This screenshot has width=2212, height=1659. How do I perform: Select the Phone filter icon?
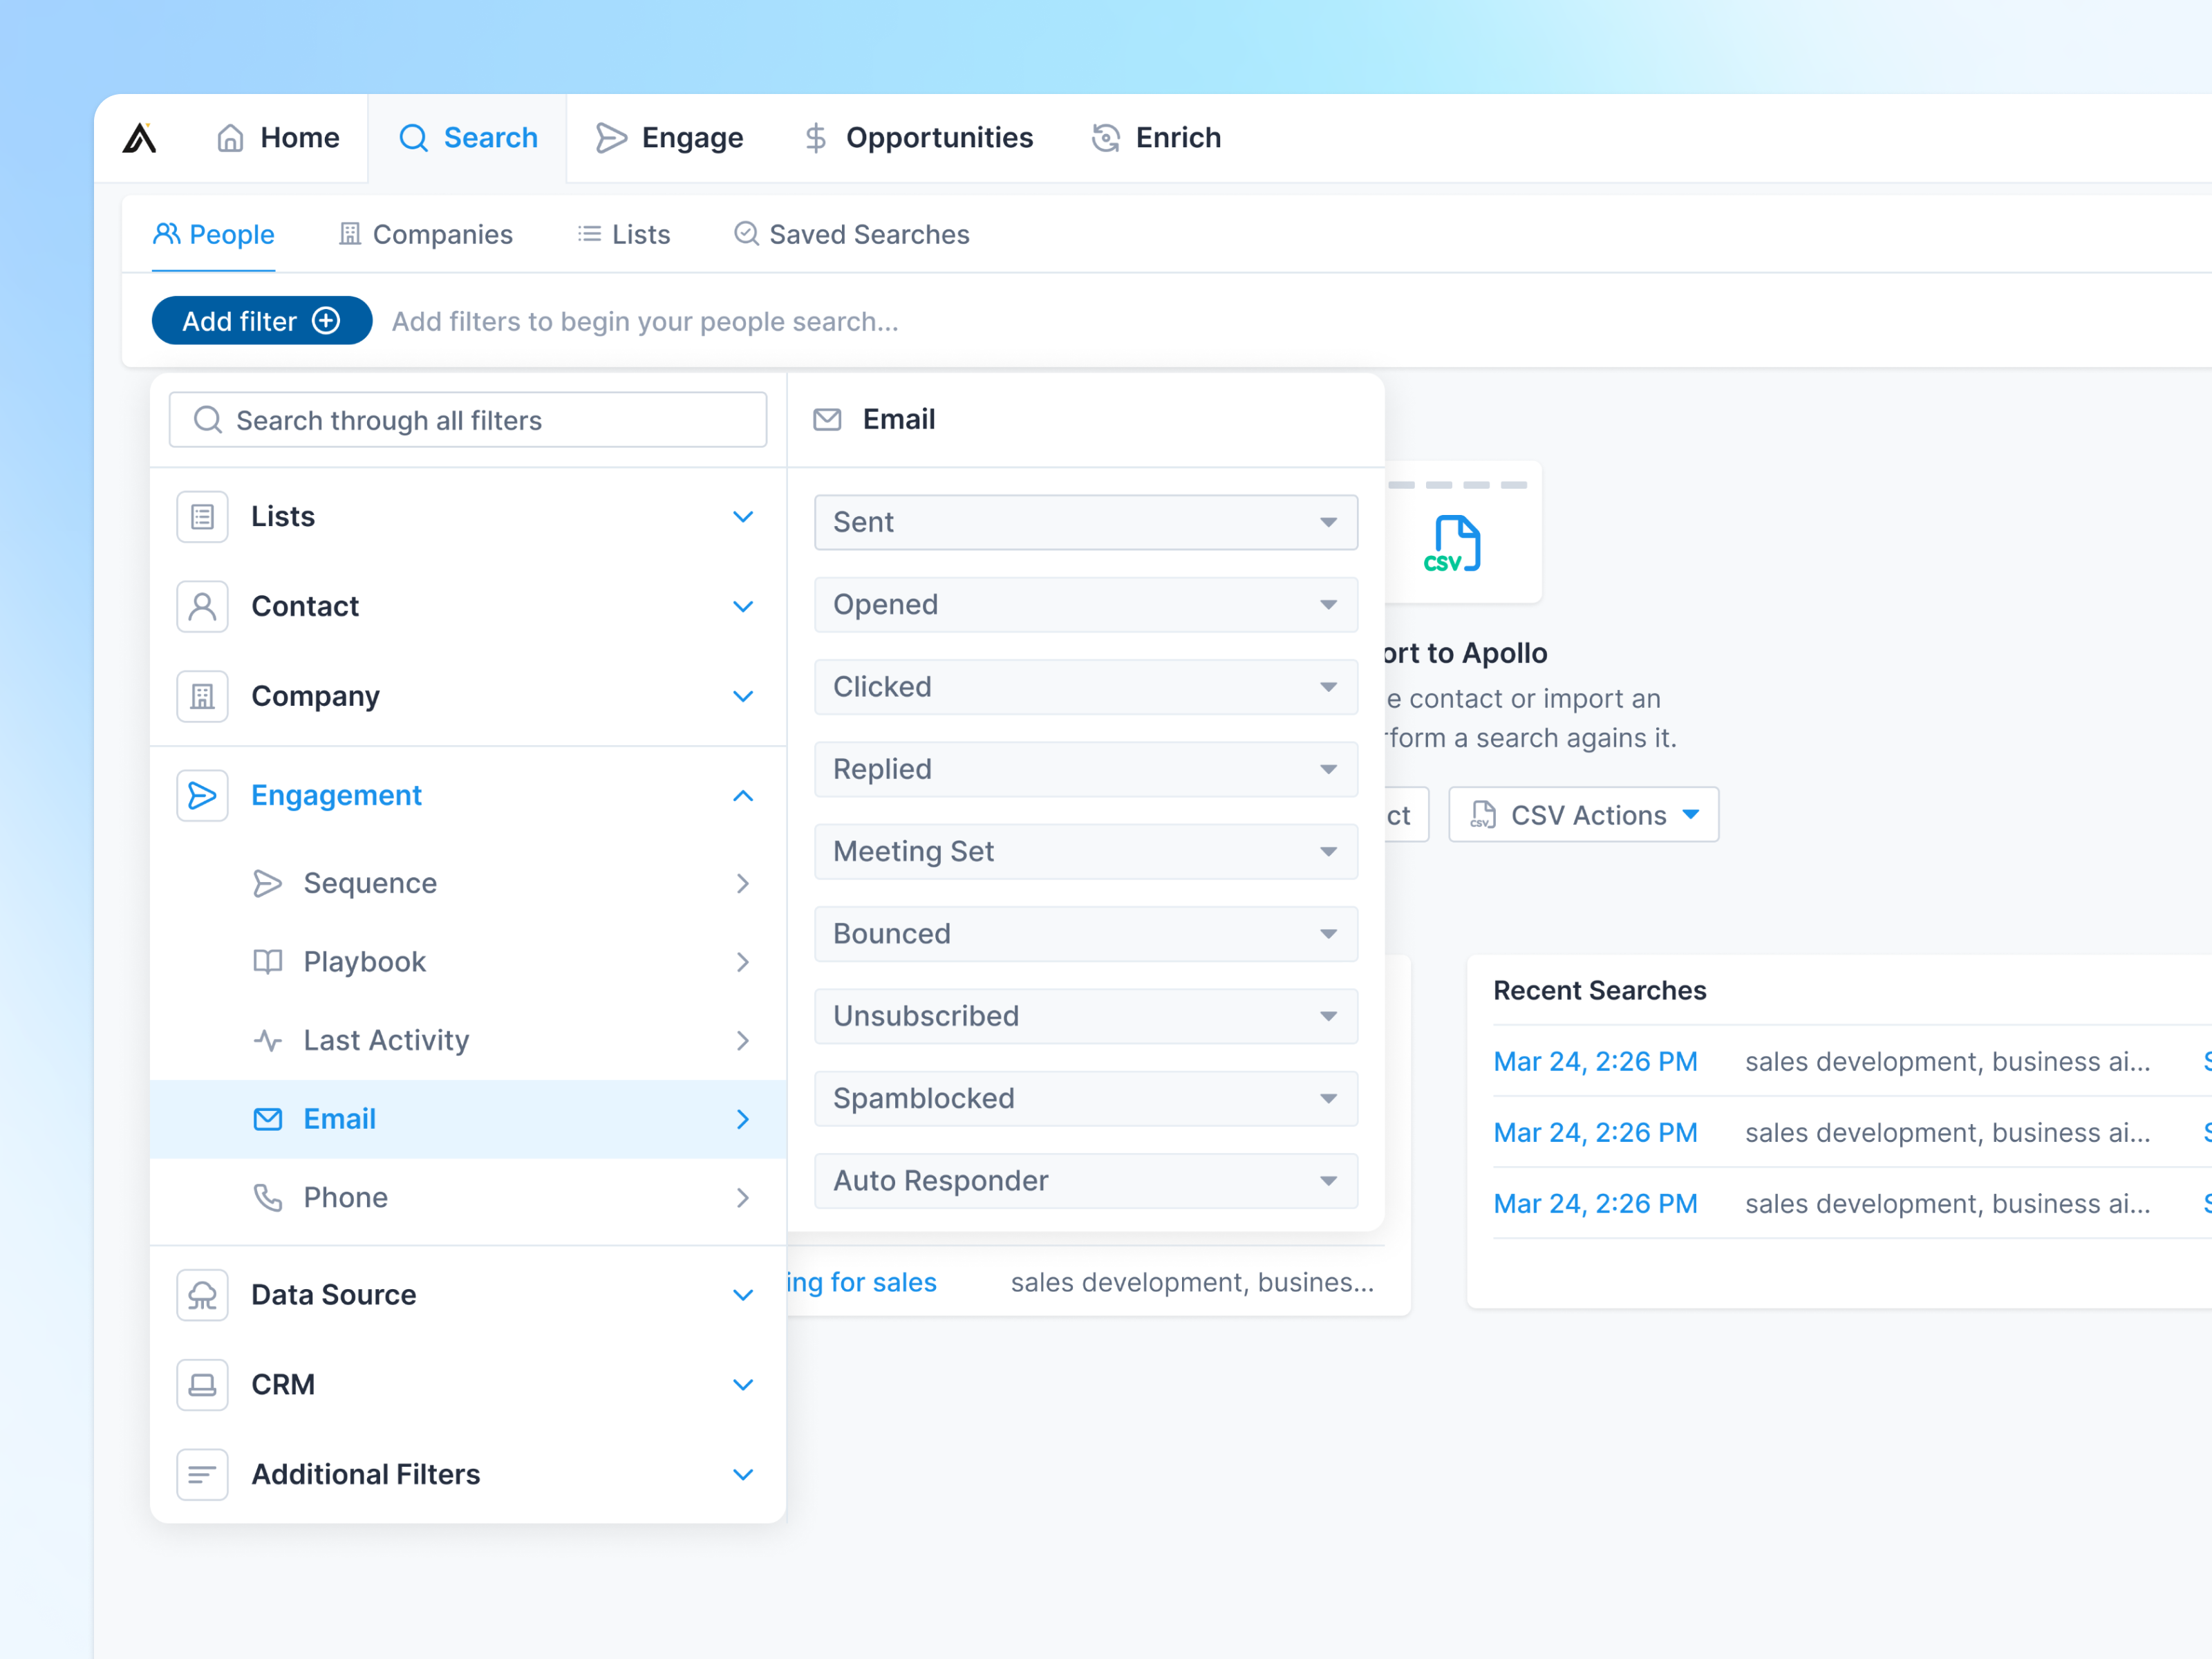pos(268,1197)
